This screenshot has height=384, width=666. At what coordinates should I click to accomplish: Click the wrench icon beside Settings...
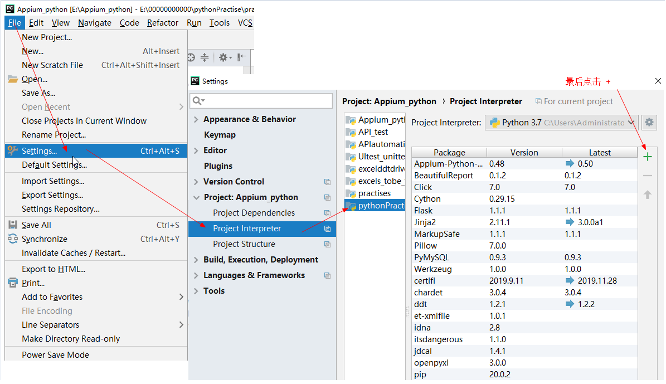click(13, 150)
